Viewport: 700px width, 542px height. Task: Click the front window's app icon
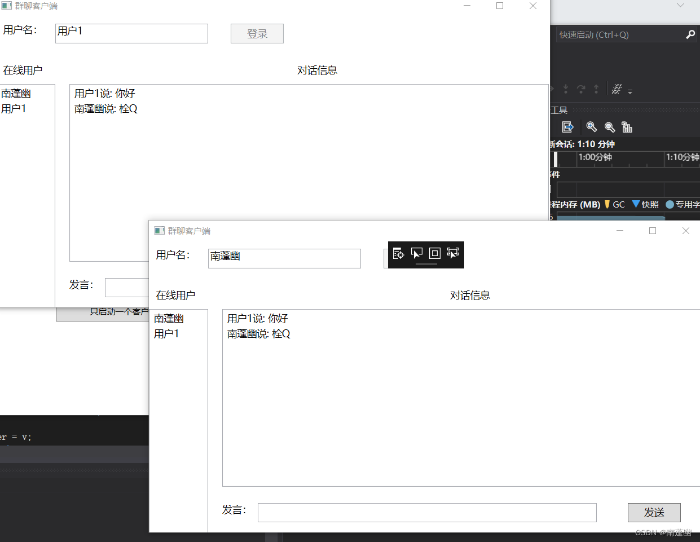pyautogui.click(x=160, y=231)
